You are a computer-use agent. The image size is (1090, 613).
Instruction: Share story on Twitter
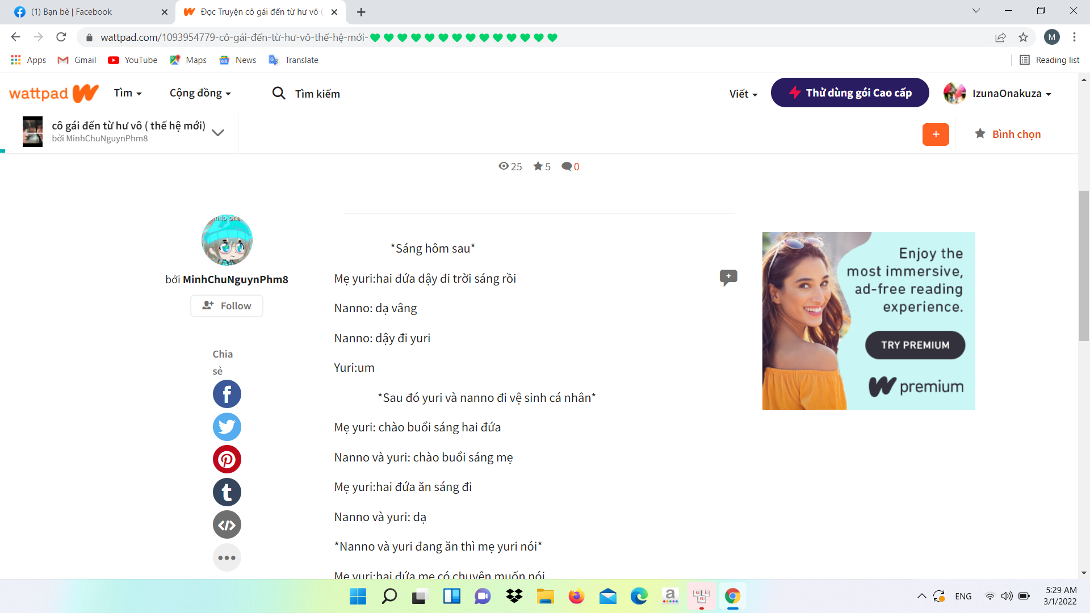pyautogui.click(x=227, y=427)
